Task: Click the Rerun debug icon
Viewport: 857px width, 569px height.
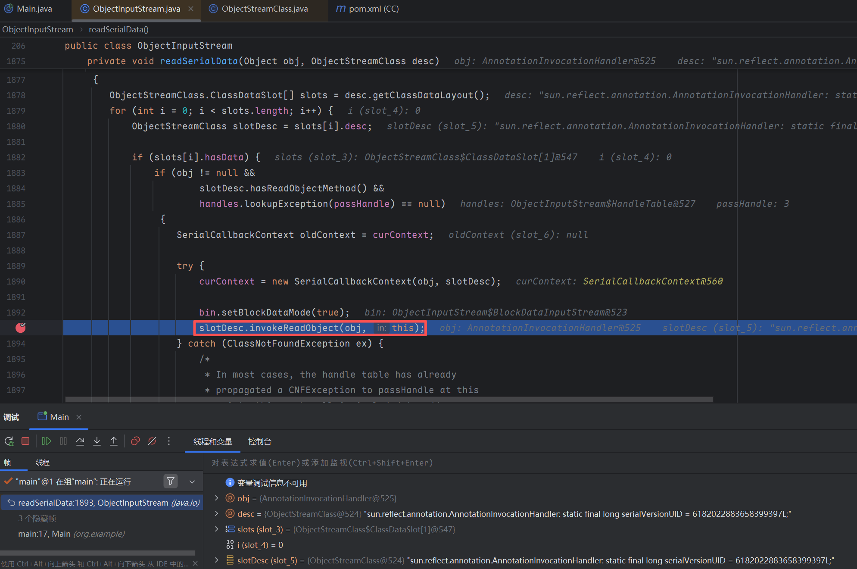Action: click(9, 441)
